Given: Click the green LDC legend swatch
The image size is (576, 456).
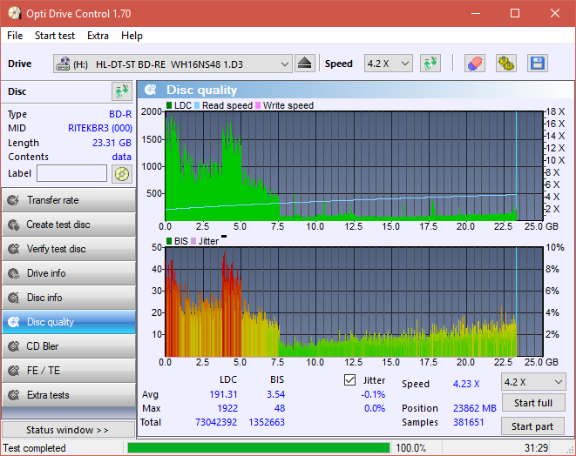Looking at the screenshot, I should (169, 105).
